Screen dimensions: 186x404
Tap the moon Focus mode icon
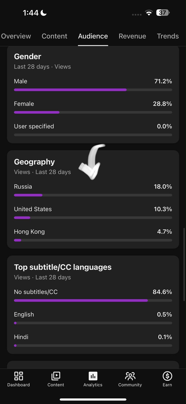click(44, 13)
